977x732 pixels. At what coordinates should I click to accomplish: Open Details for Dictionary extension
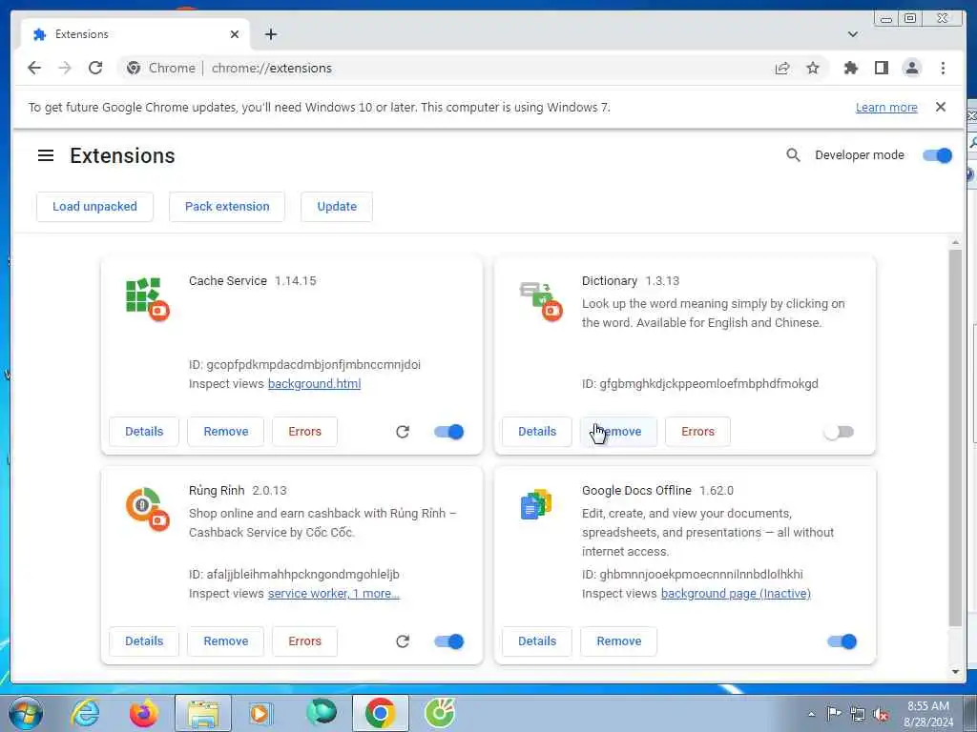click(537, 432)
